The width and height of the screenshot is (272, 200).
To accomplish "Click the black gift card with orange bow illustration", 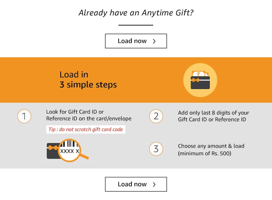I will [52, 151].
